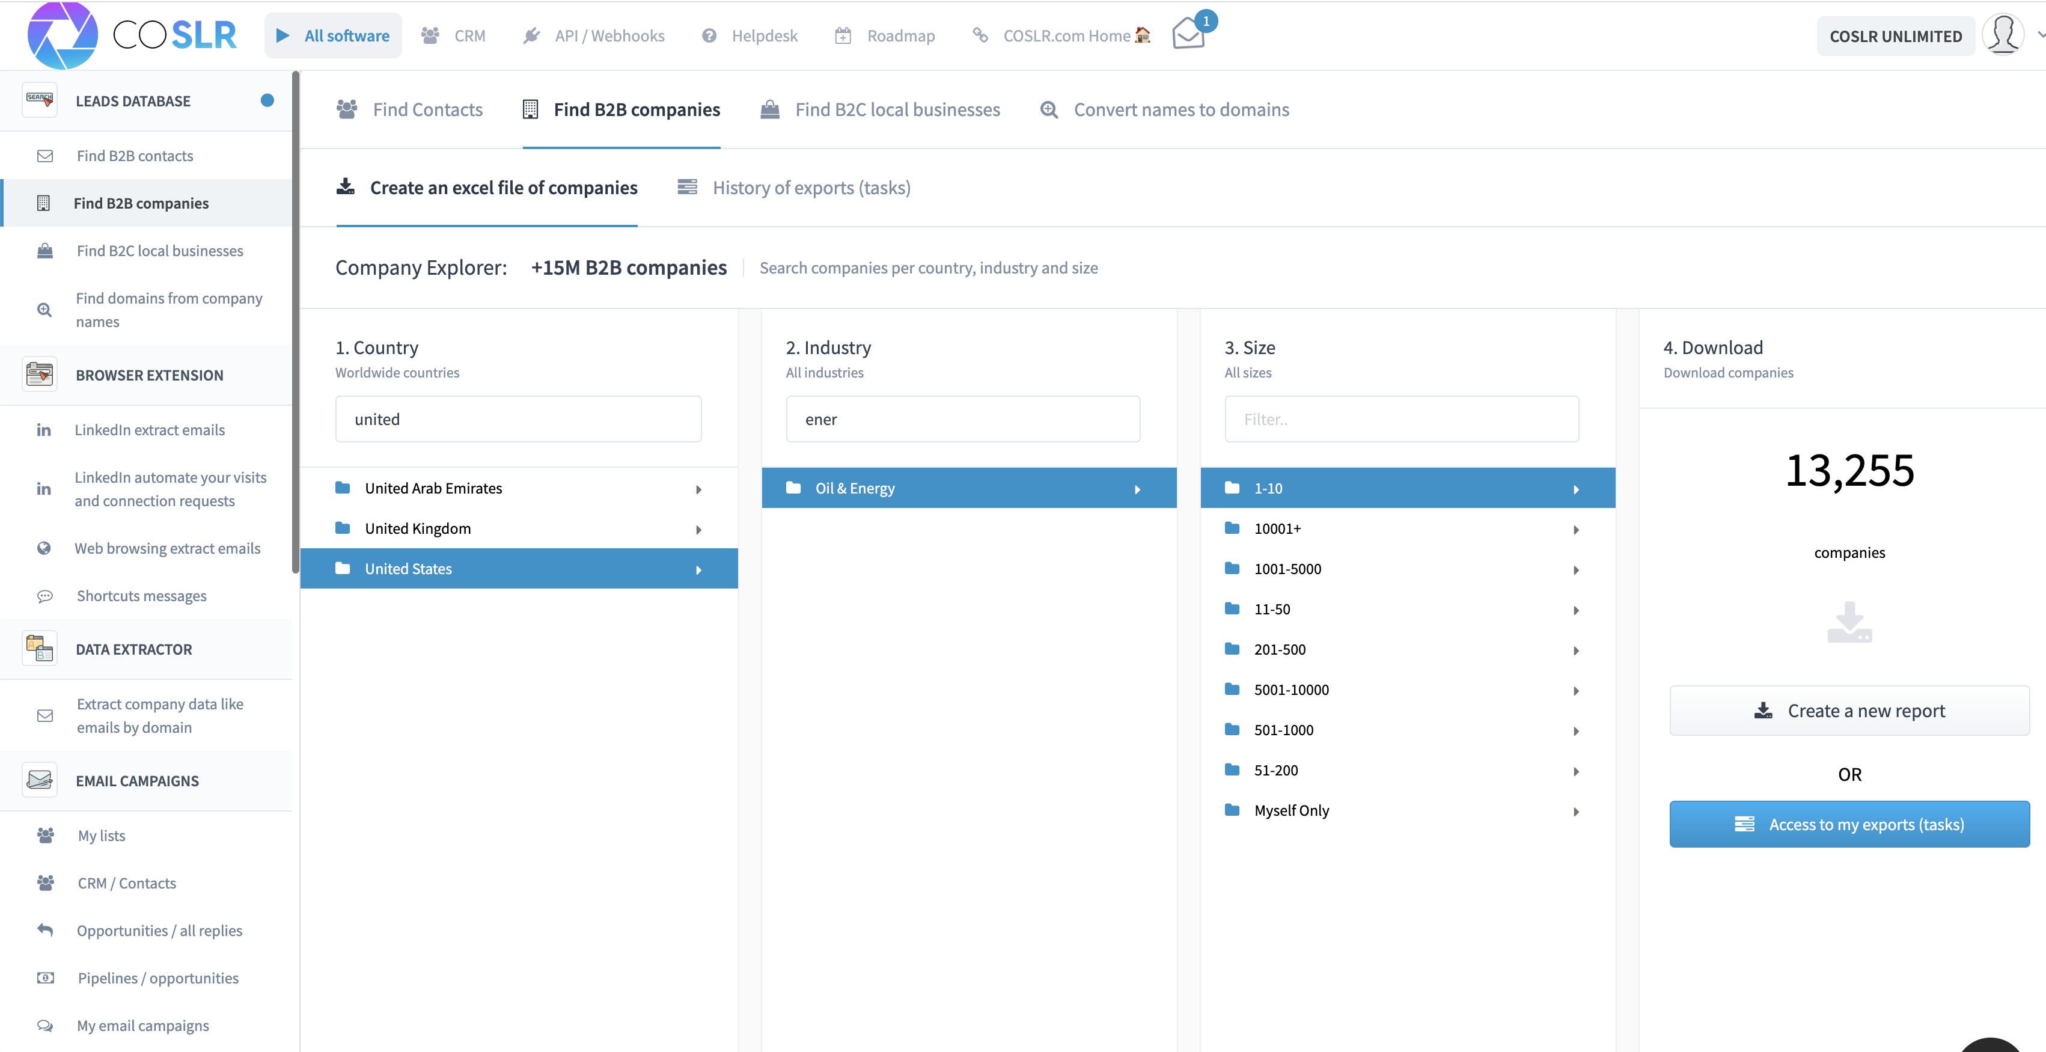Click the blue dot next to Leads Database

pyautogui.click(x=267, y=100)
